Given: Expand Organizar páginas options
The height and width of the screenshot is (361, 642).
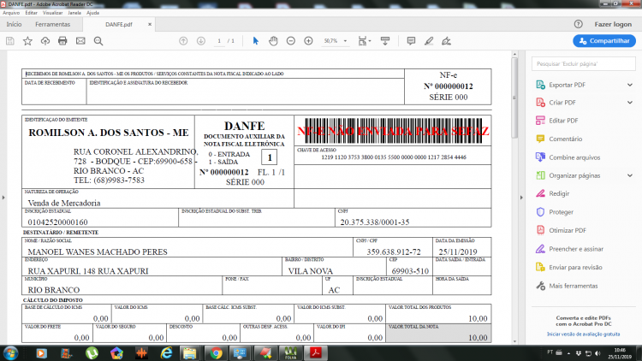Looking at the screenshot, I should point(630,175).
